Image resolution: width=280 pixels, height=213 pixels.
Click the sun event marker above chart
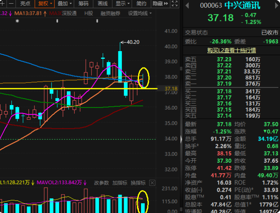(17, 21)
